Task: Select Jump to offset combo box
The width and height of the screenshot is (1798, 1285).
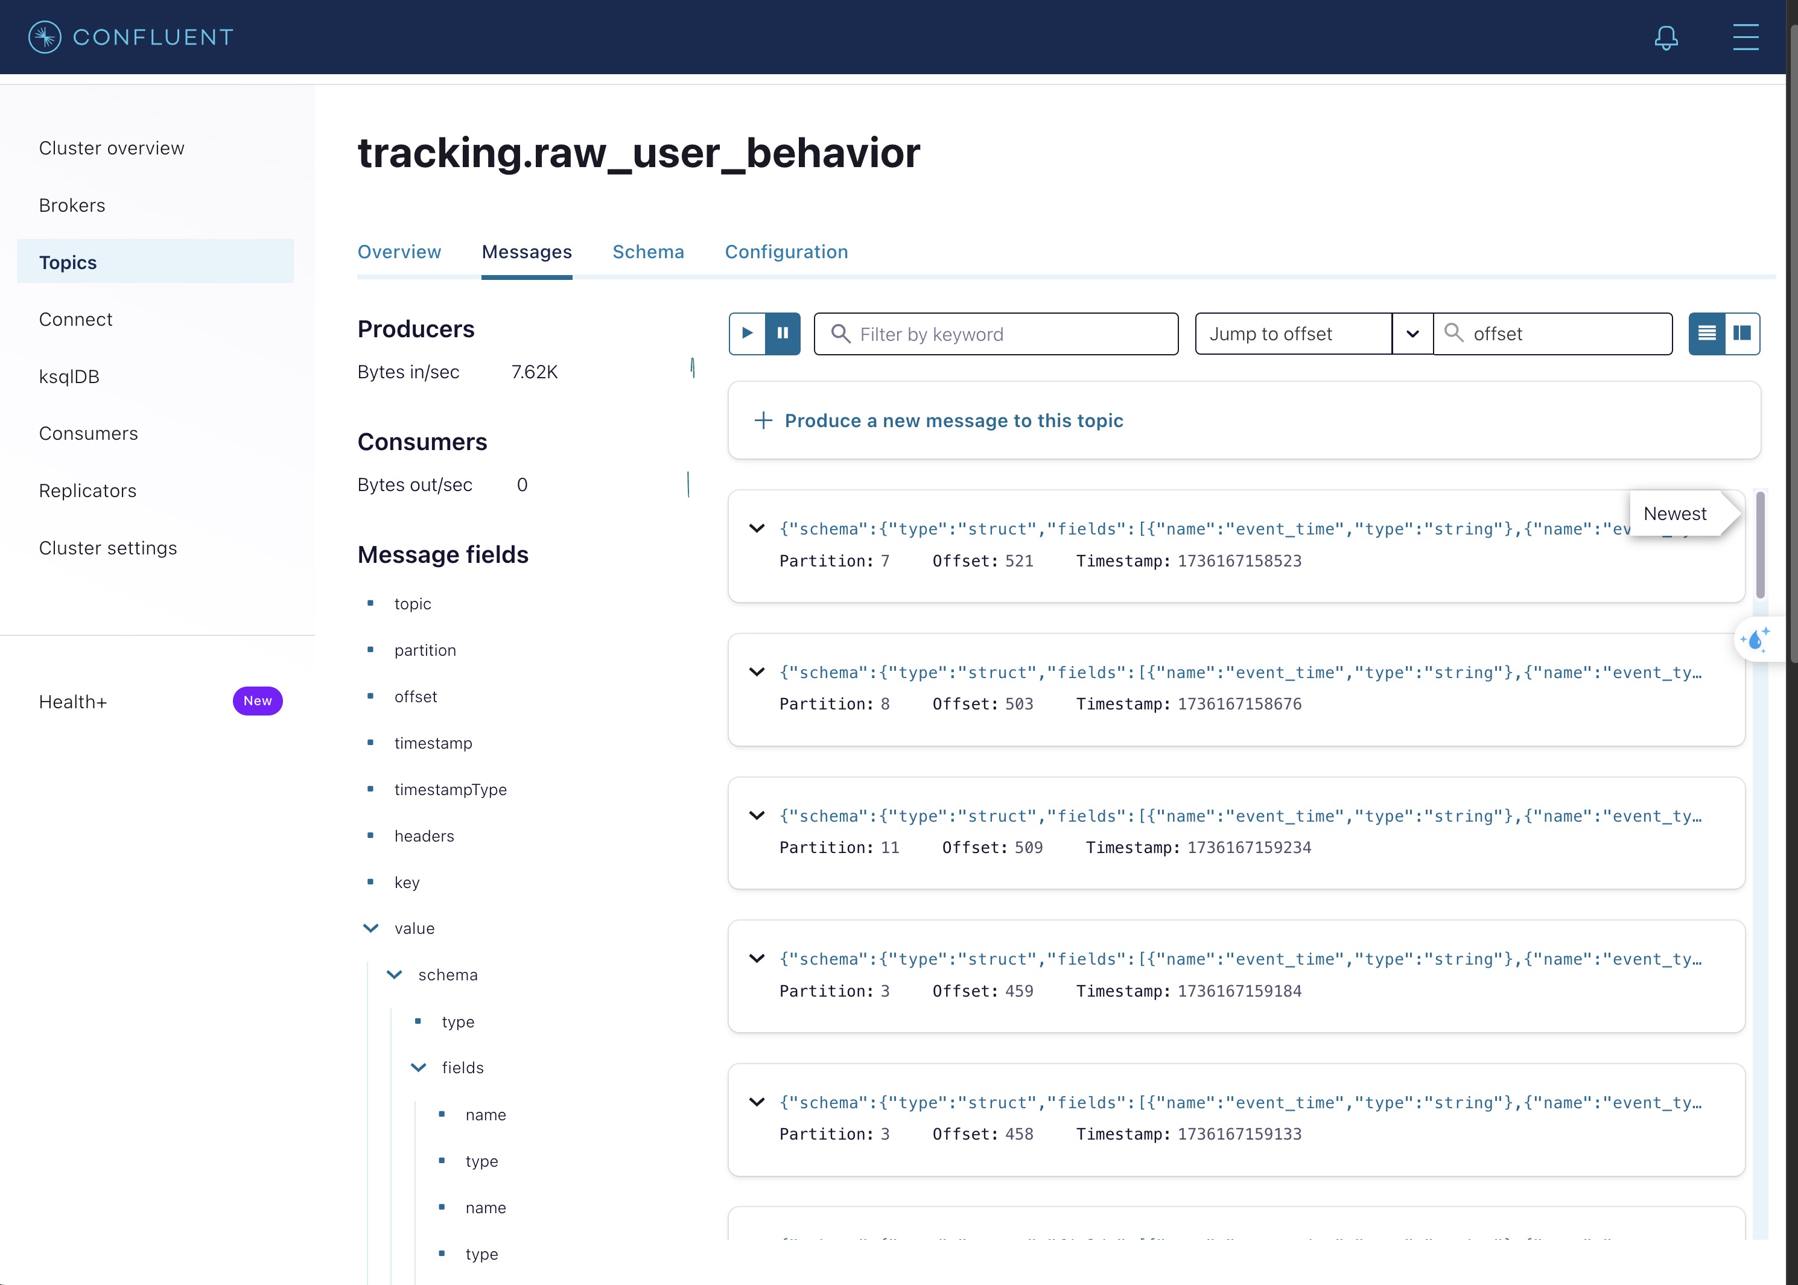Action: coord(1294,334)
